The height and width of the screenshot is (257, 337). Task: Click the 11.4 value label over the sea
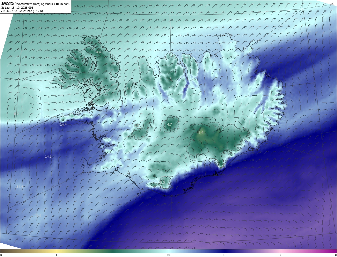point(20,187)
